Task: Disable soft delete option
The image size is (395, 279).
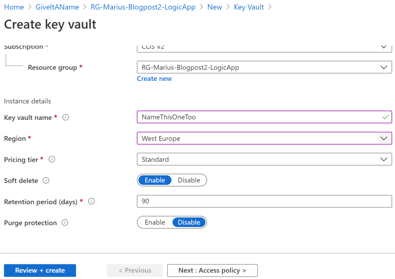Action: click(x=189, y=180)
